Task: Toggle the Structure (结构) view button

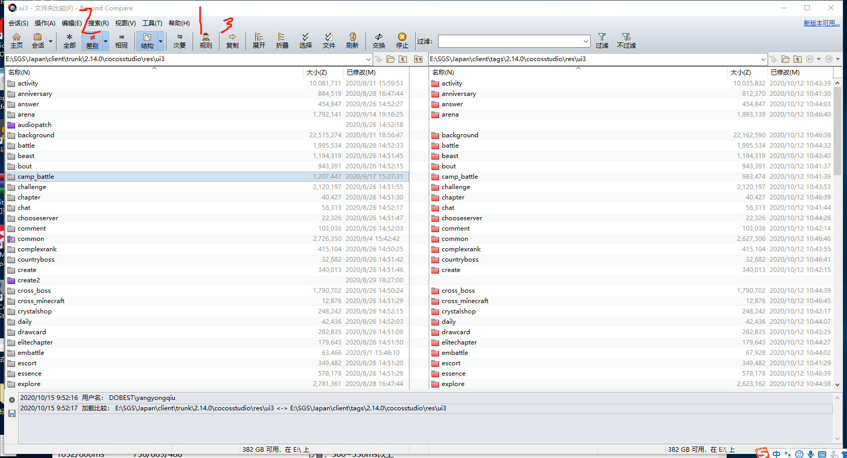Action: (147, 40)
